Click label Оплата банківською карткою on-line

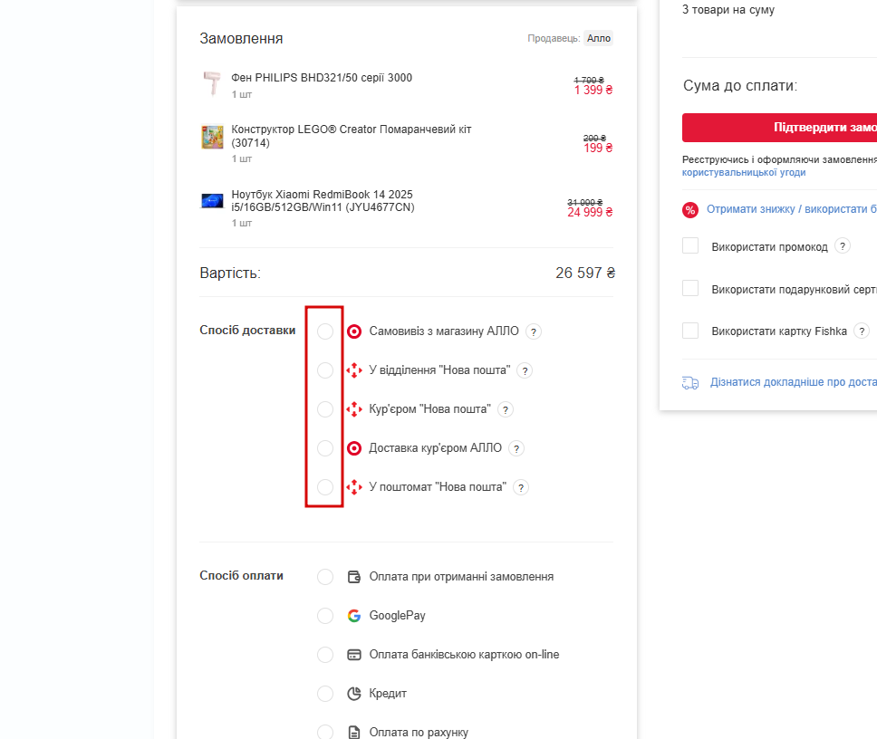coord(464,655)
